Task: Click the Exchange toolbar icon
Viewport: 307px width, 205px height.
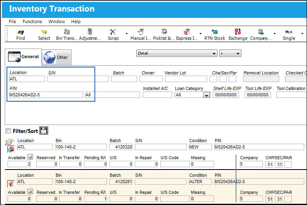Action: tap(238, 31)
